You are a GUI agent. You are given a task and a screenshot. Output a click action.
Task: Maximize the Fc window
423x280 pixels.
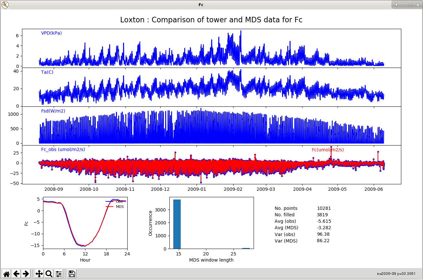410,5
